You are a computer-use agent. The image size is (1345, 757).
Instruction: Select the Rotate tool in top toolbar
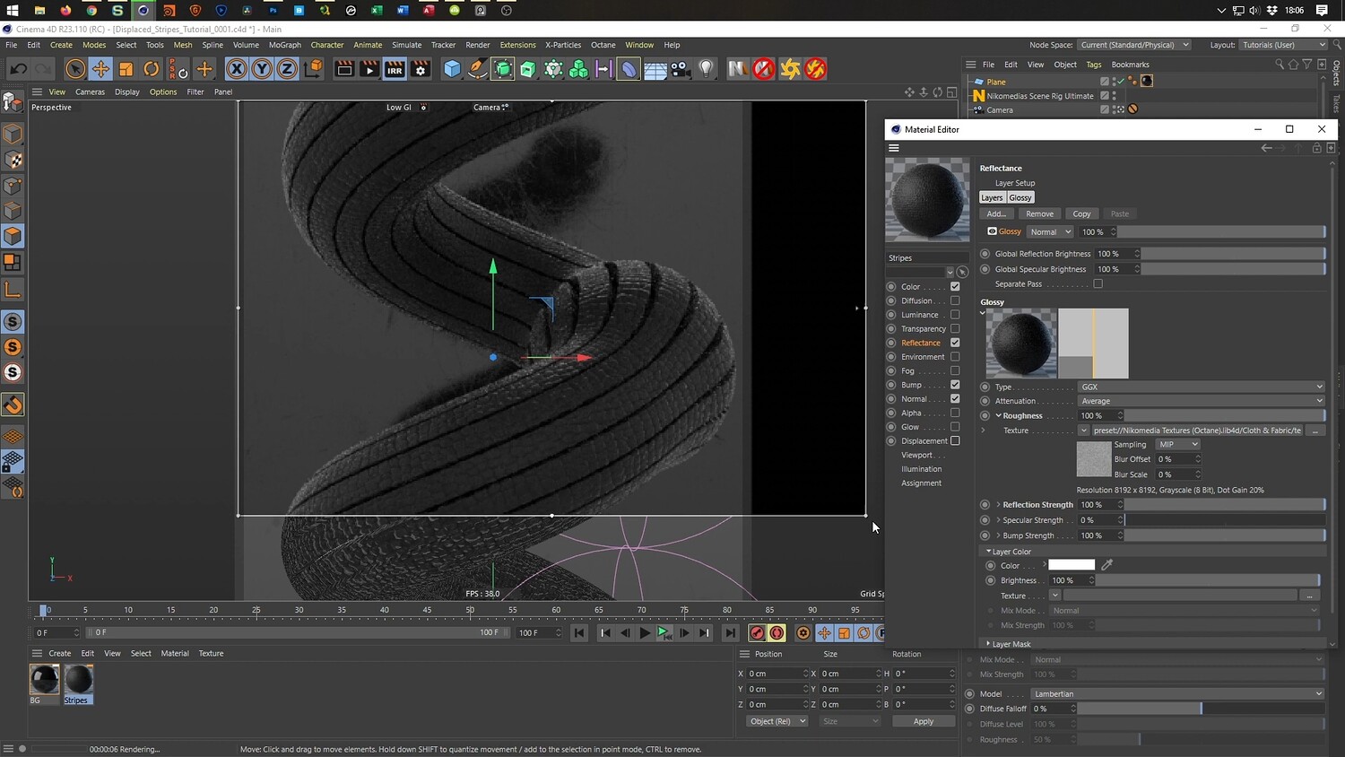(152, 69)
